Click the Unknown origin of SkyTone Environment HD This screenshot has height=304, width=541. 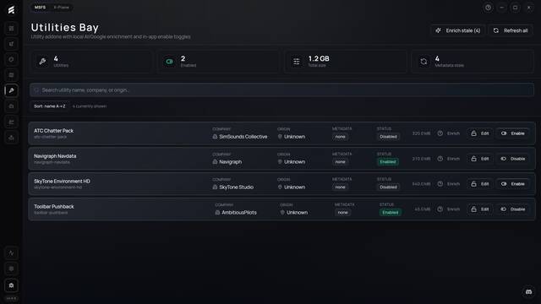(295, 187)
